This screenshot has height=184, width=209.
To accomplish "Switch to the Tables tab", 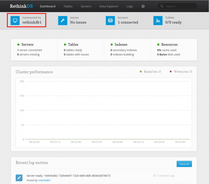I will coord(68,6).
